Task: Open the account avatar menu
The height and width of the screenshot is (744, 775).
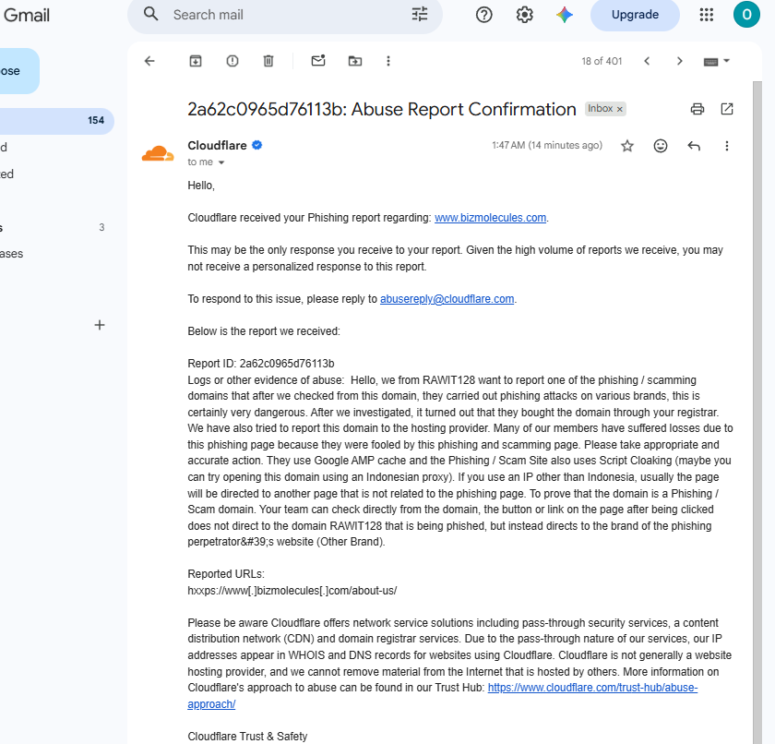Action: [746, 15]
